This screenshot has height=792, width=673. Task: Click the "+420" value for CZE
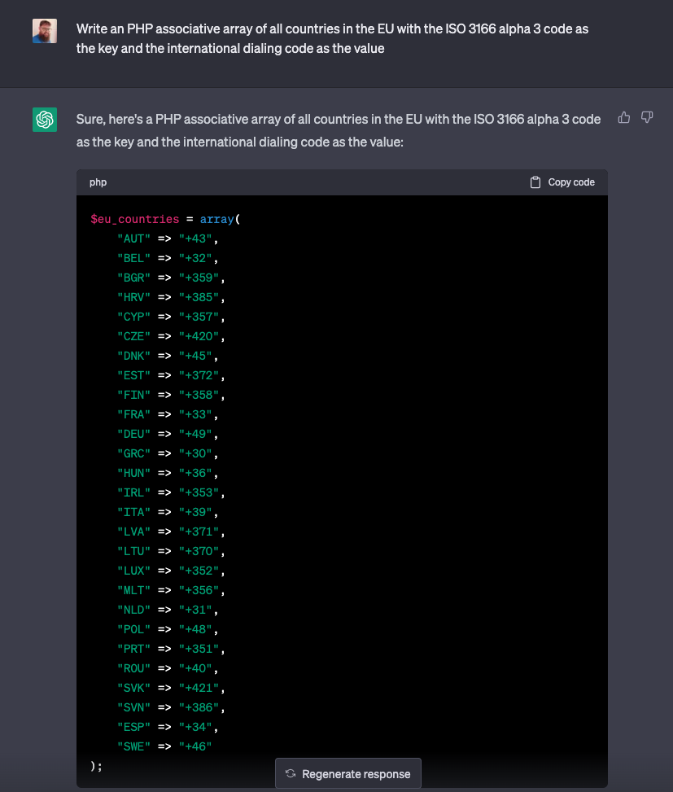(199, 337)
